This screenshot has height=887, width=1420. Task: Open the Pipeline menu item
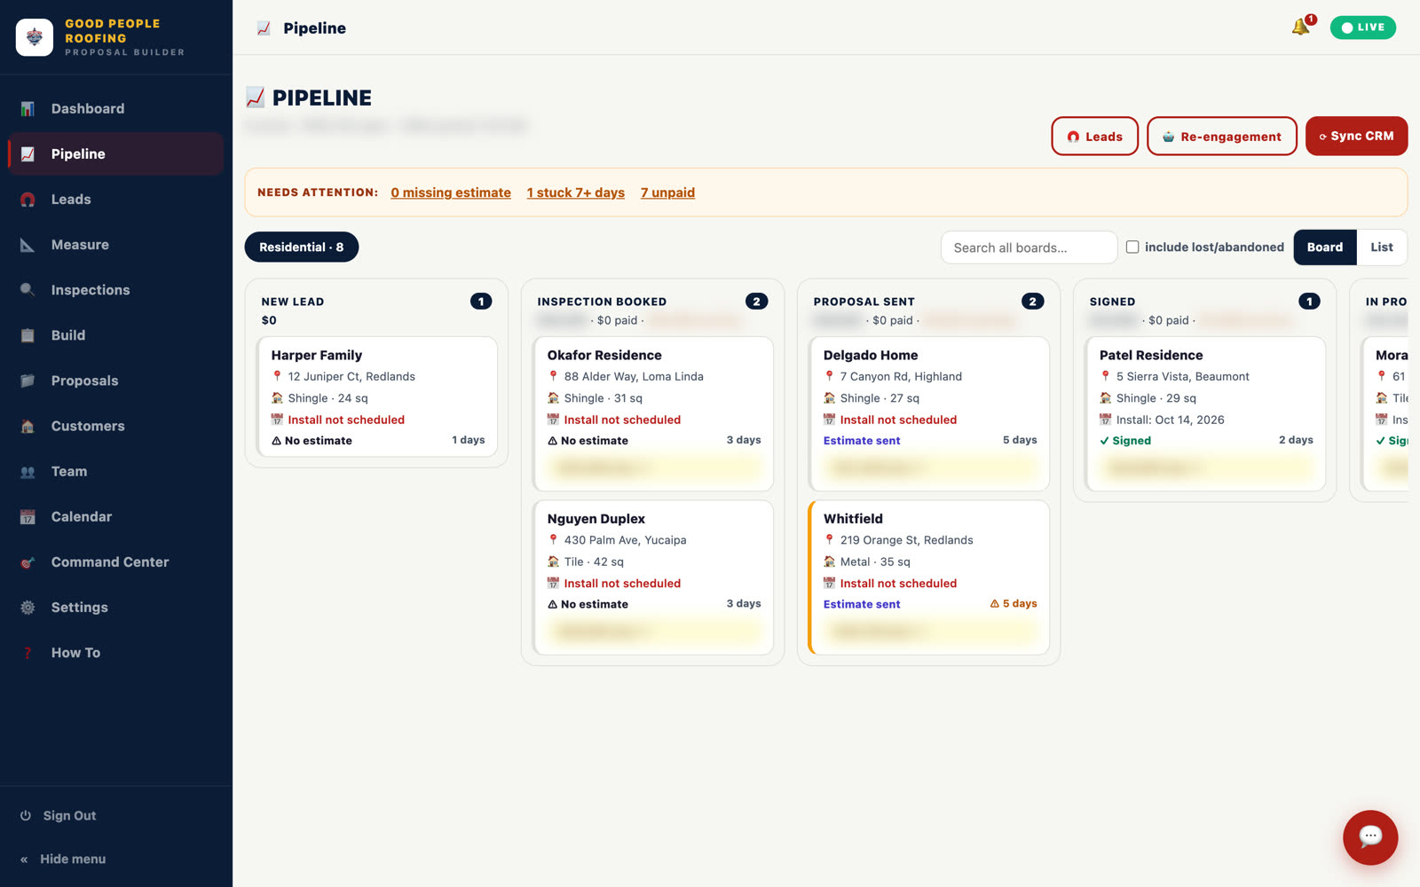(x=115, y=154)
